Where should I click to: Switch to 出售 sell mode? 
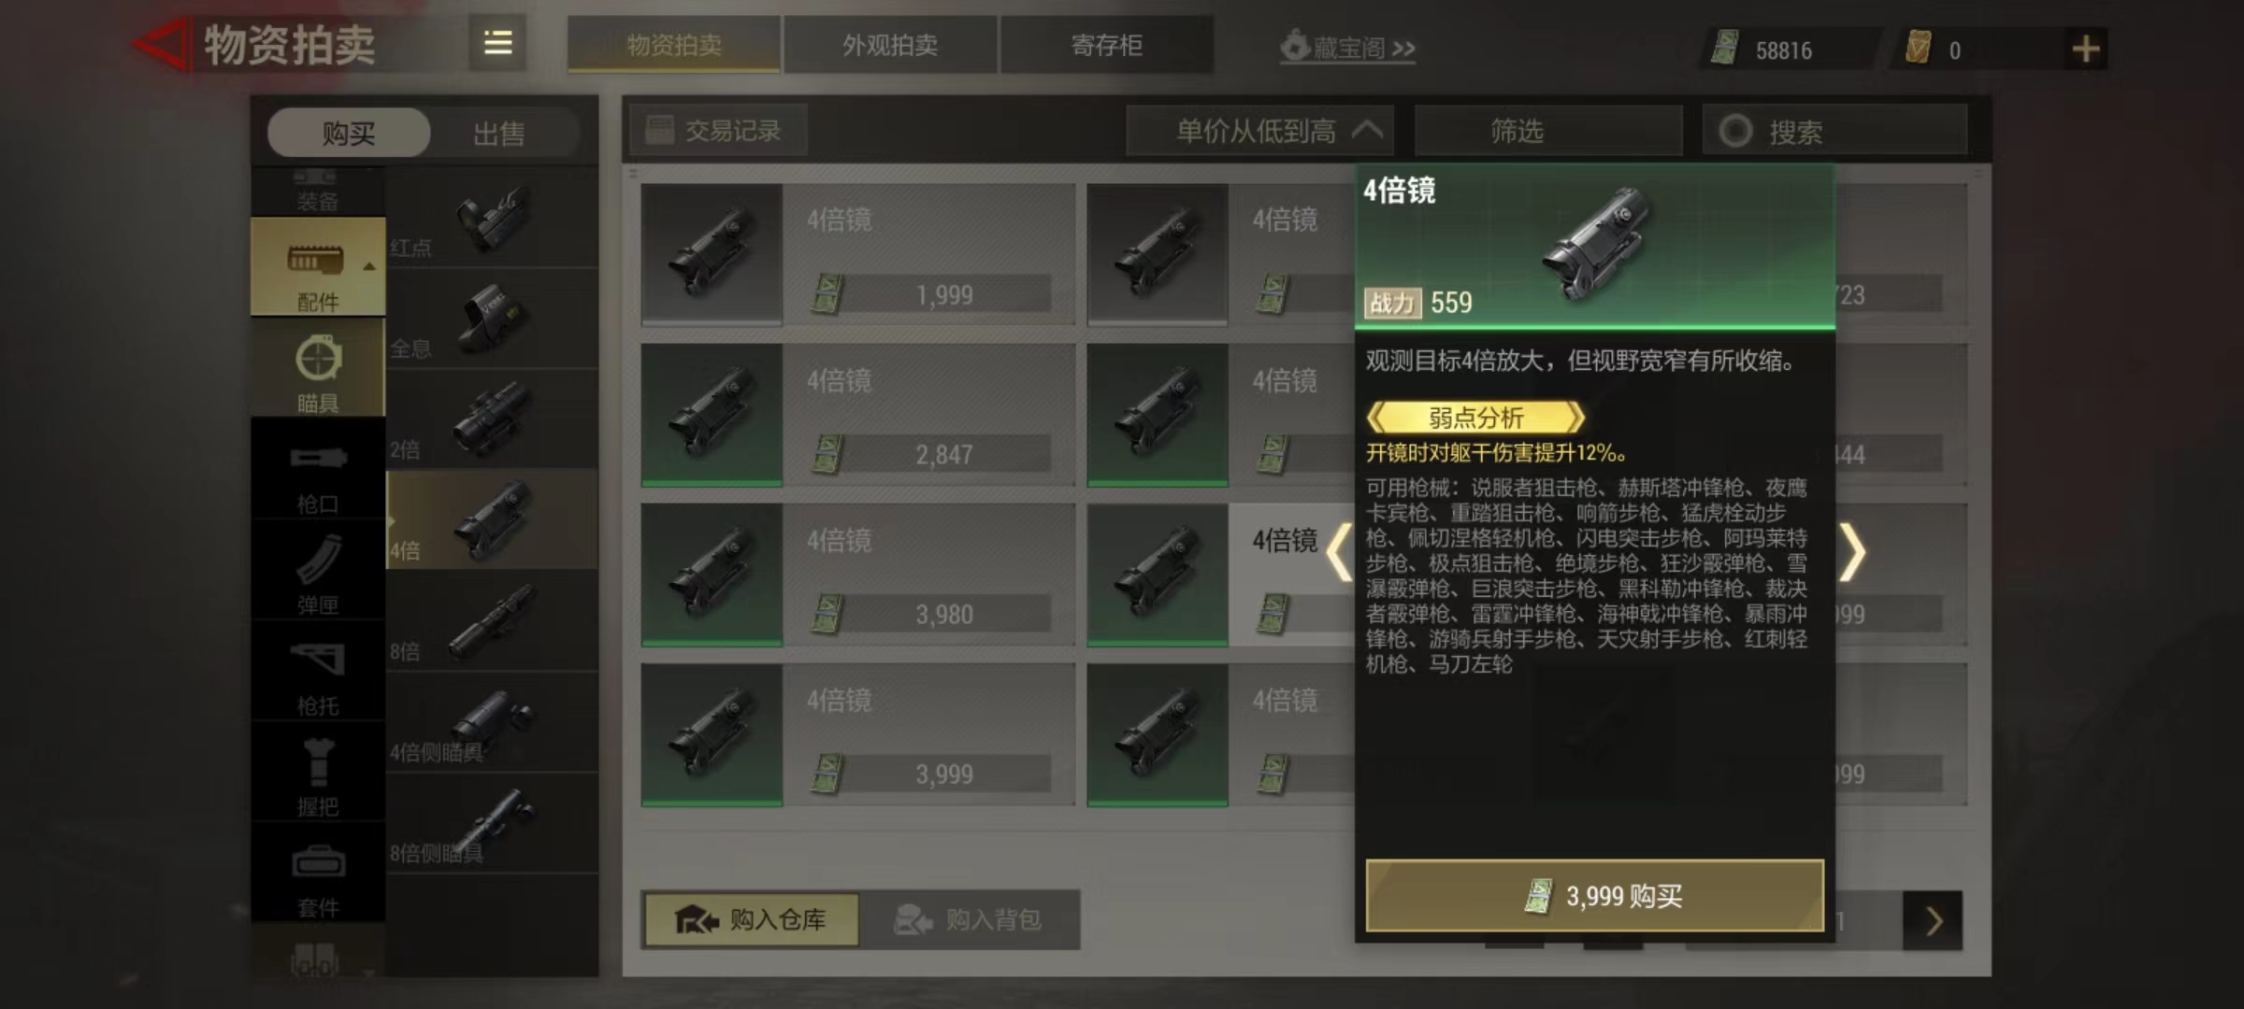coord(498,134)
